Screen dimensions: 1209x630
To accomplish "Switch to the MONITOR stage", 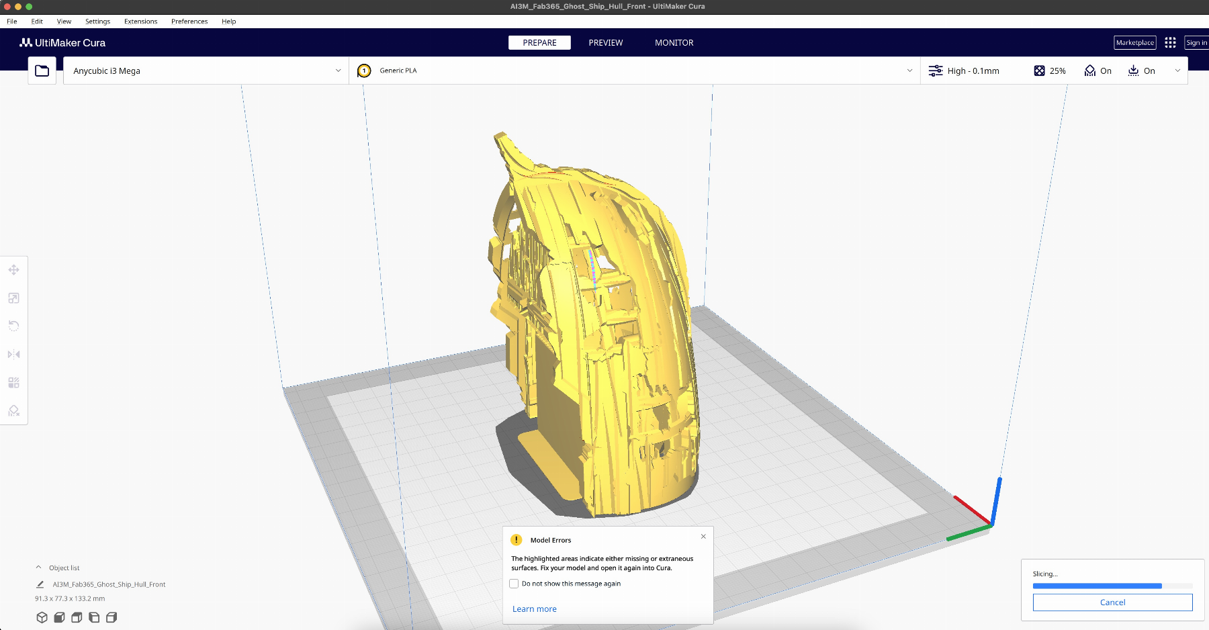I will 674,42.
